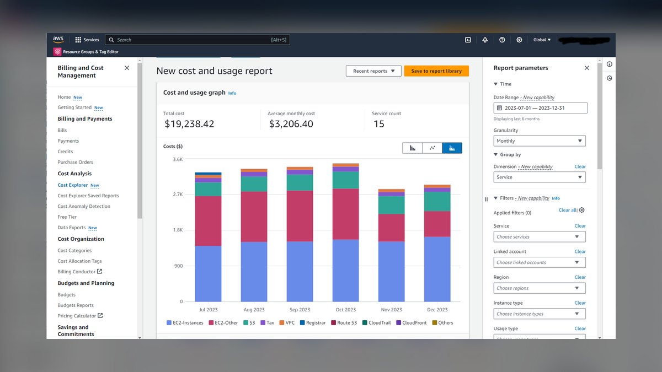This screenshot has height=372, width=662.
Task: Open Cost Anomaly Detection
Action: pos(84,206)
